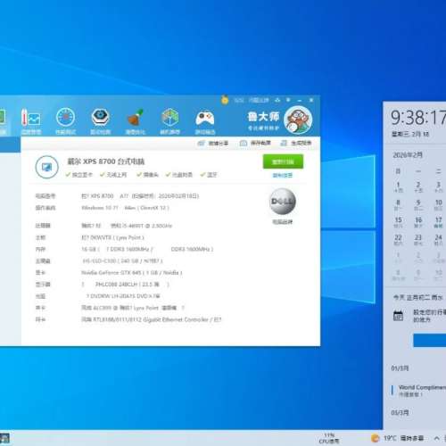Open the 问题反馈 link in title bar
The height and width of the screenshot is (446, 446).
pos(259,100)
